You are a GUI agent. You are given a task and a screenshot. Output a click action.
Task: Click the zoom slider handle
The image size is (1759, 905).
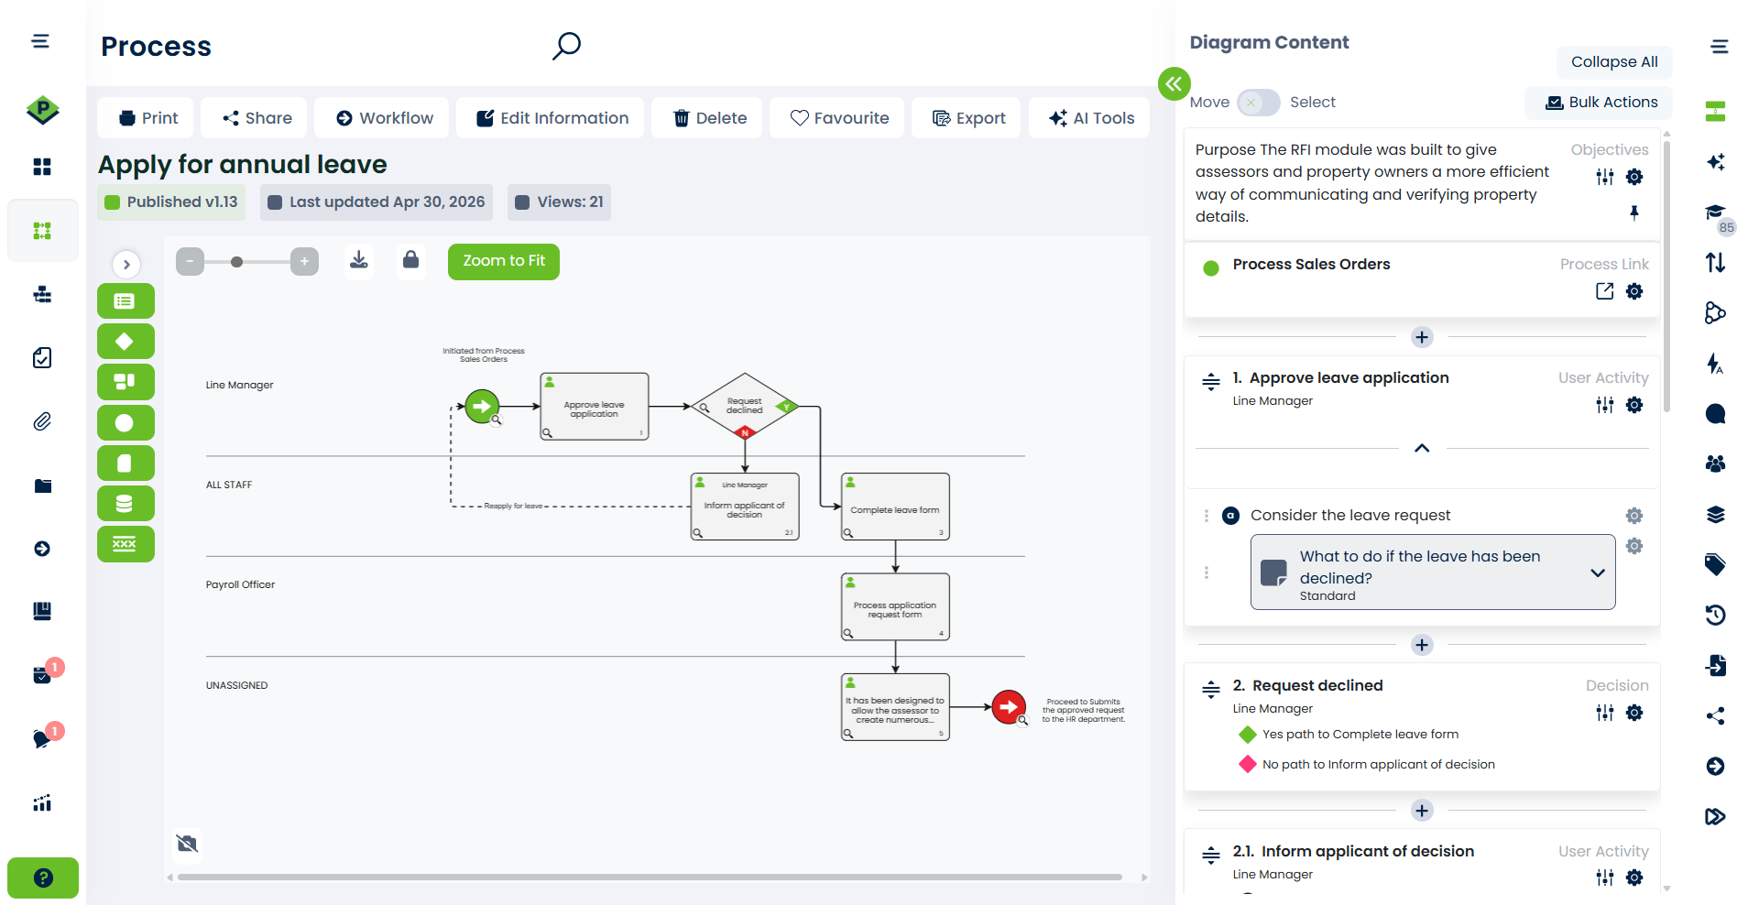tap(237, 262)
